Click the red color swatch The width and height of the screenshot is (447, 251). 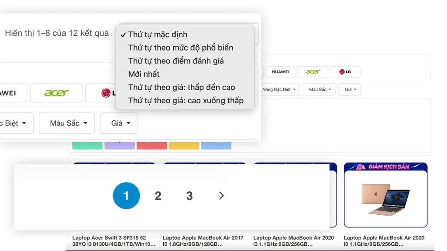[151, 145]
